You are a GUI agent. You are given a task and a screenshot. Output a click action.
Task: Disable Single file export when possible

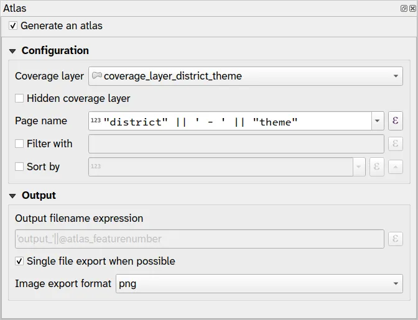coord(20,261)
